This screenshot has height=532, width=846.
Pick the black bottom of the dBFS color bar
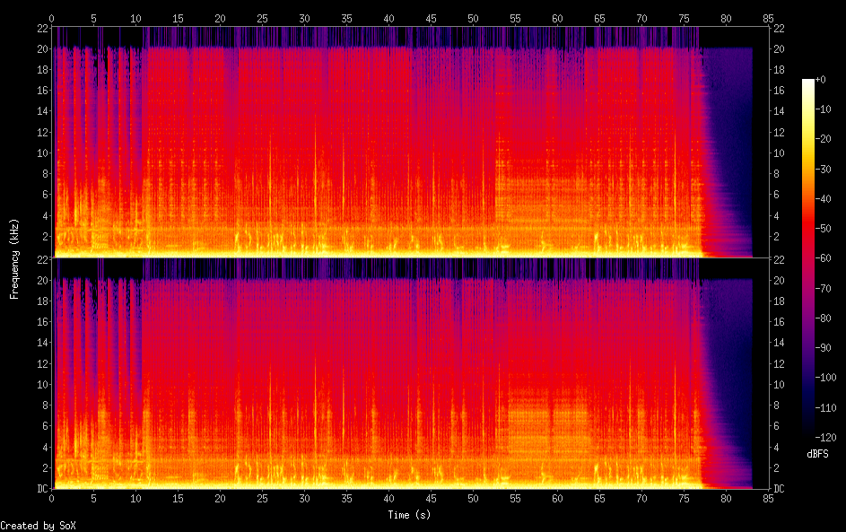pos(808,436)
